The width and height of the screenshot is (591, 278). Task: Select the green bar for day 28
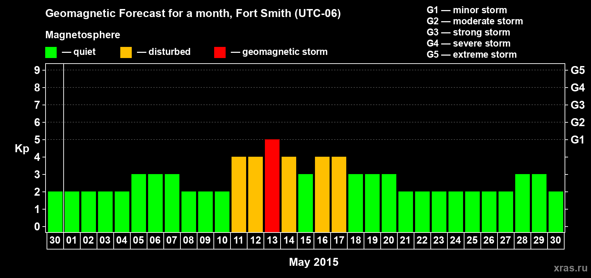[523, 203]
